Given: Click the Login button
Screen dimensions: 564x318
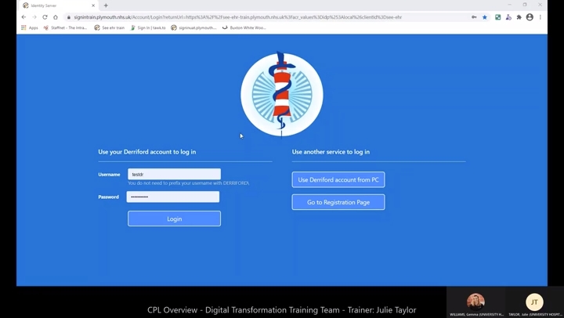Looking at the screenshot, I should tap(174, 219).
